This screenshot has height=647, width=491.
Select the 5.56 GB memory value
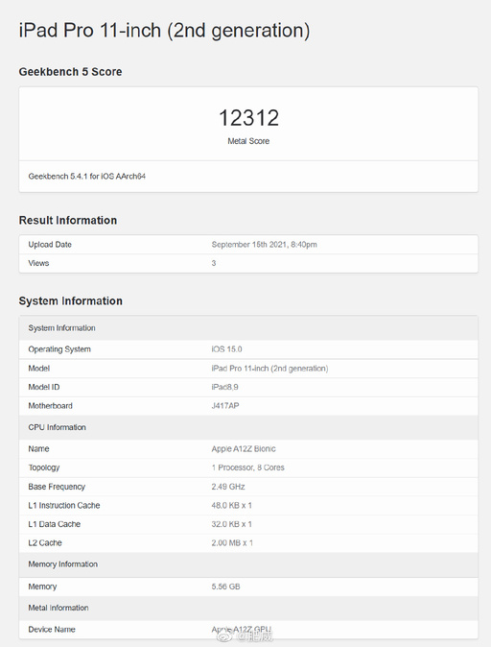pos(225,587)
